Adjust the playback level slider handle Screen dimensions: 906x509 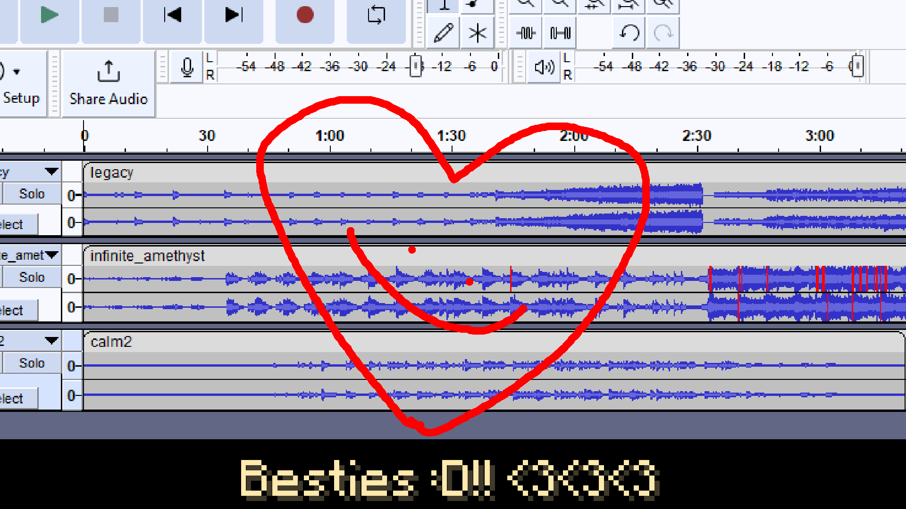857,66
